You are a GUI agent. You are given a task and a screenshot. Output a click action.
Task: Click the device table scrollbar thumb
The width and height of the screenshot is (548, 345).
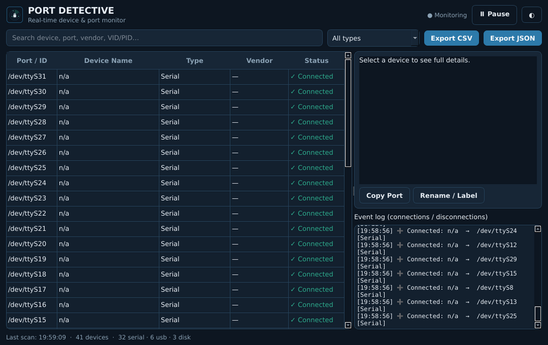click(x=348, y=113)
